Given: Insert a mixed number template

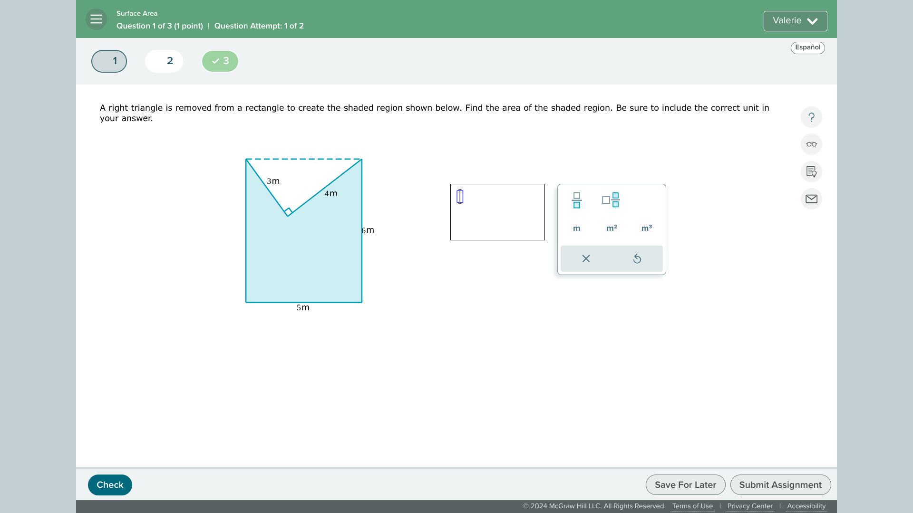Looking at the screenshot, I should coord(611,200).
